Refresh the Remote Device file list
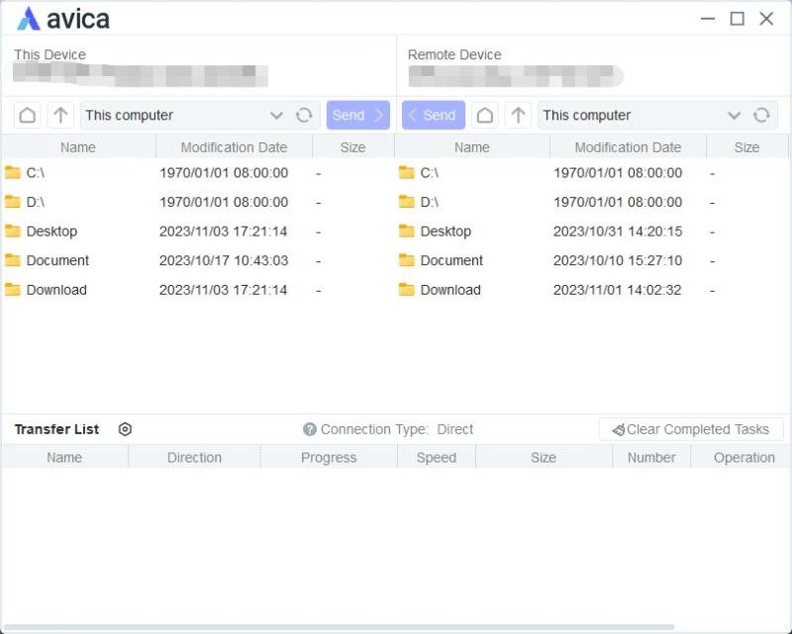The height and width of the screenshot is (634, 792). (761, 115)
